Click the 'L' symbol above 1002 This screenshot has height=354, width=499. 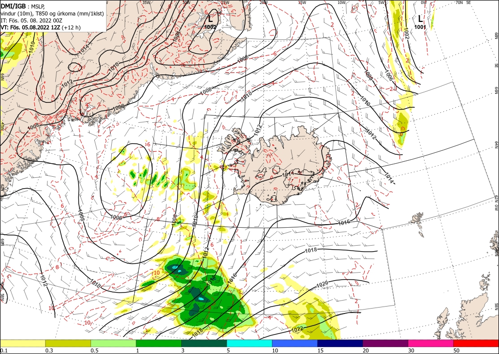[211, 19]
